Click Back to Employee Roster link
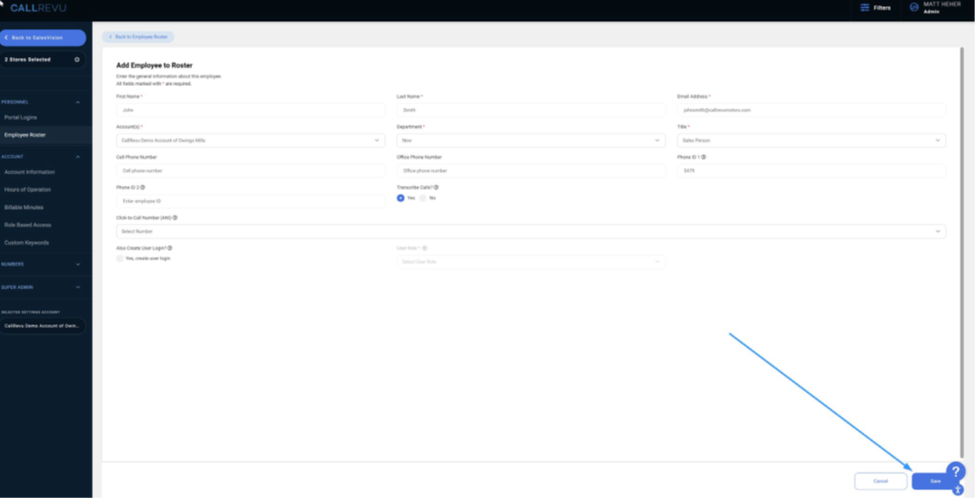Image resolution: width=975 pixels, height=498 pixels. [138, 38]
